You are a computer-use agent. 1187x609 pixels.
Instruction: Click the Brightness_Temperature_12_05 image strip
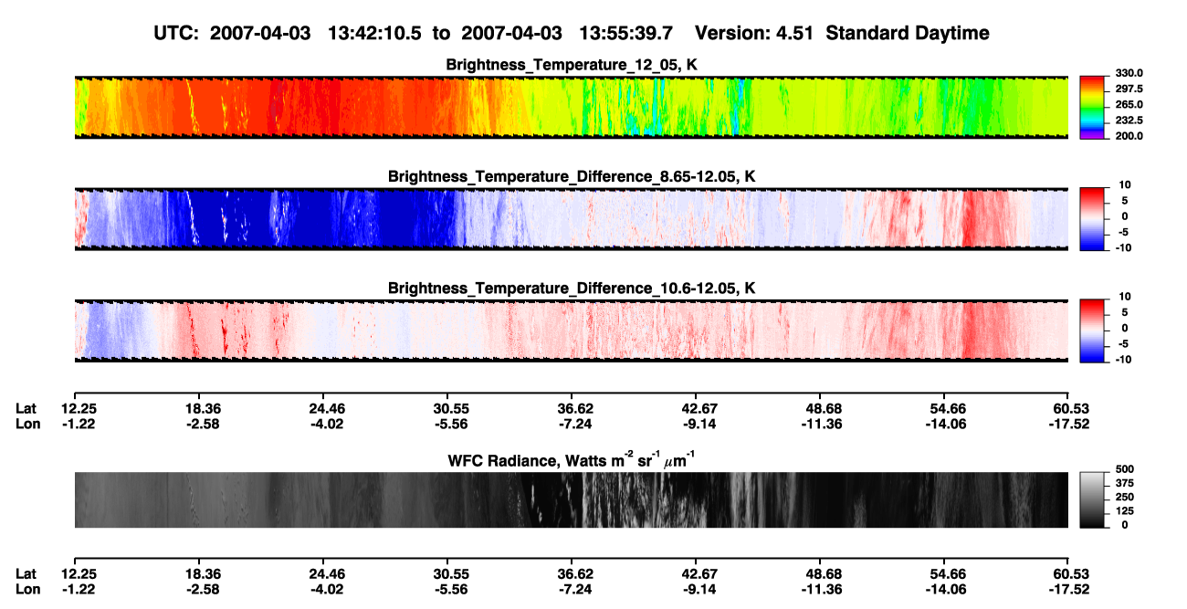click(x=571, y=108)
